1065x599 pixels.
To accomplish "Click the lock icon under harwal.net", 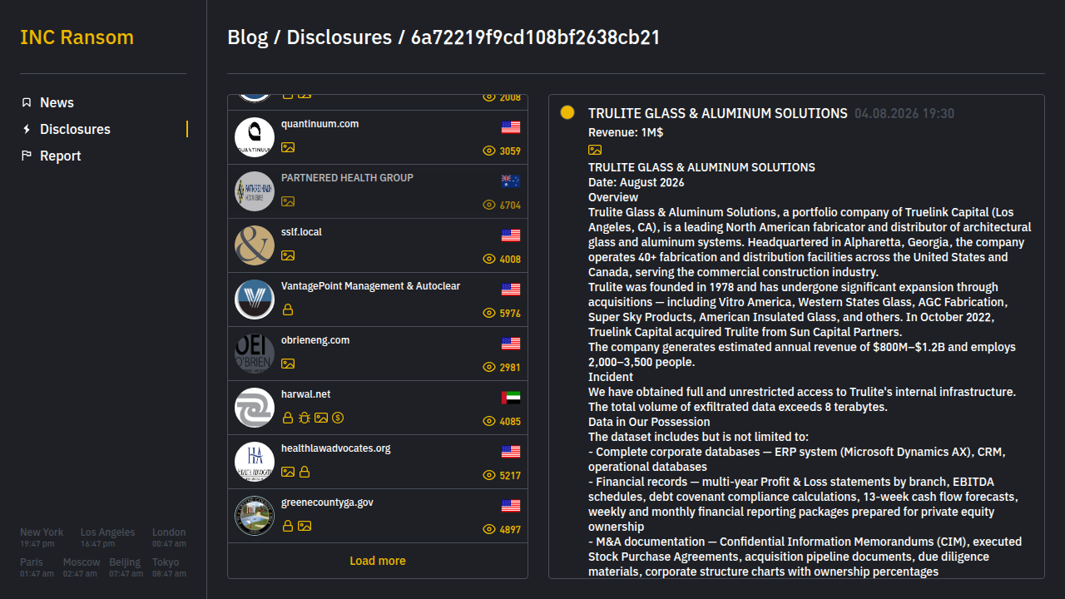I will (x=288, y=418).
